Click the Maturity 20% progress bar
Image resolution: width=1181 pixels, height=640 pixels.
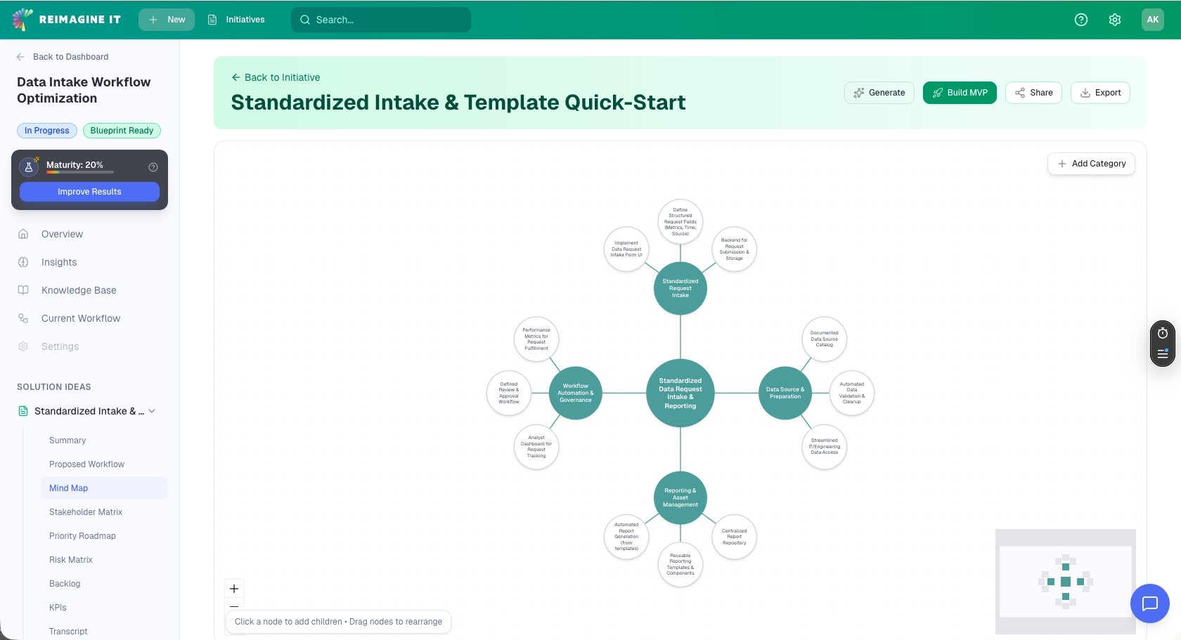coord(79,173)
